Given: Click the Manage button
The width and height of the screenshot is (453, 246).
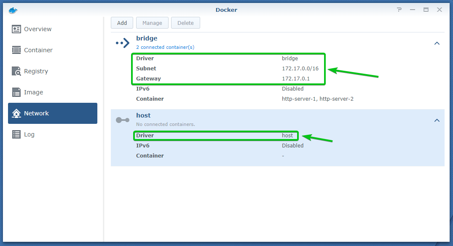Looking at the screenshot, I should click(152, 23).
